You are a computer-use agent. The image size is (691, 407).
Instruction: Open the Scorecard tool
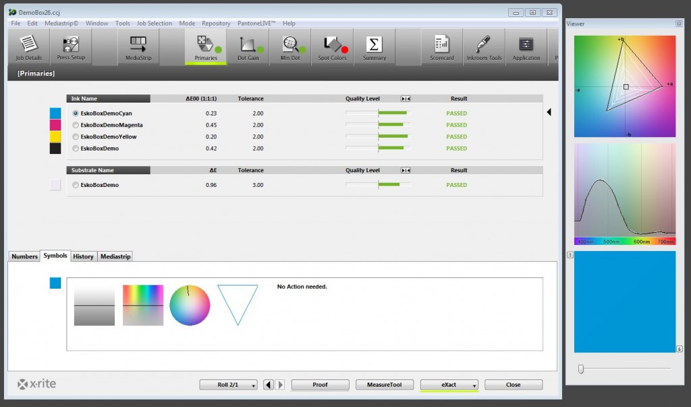[442, 47]
